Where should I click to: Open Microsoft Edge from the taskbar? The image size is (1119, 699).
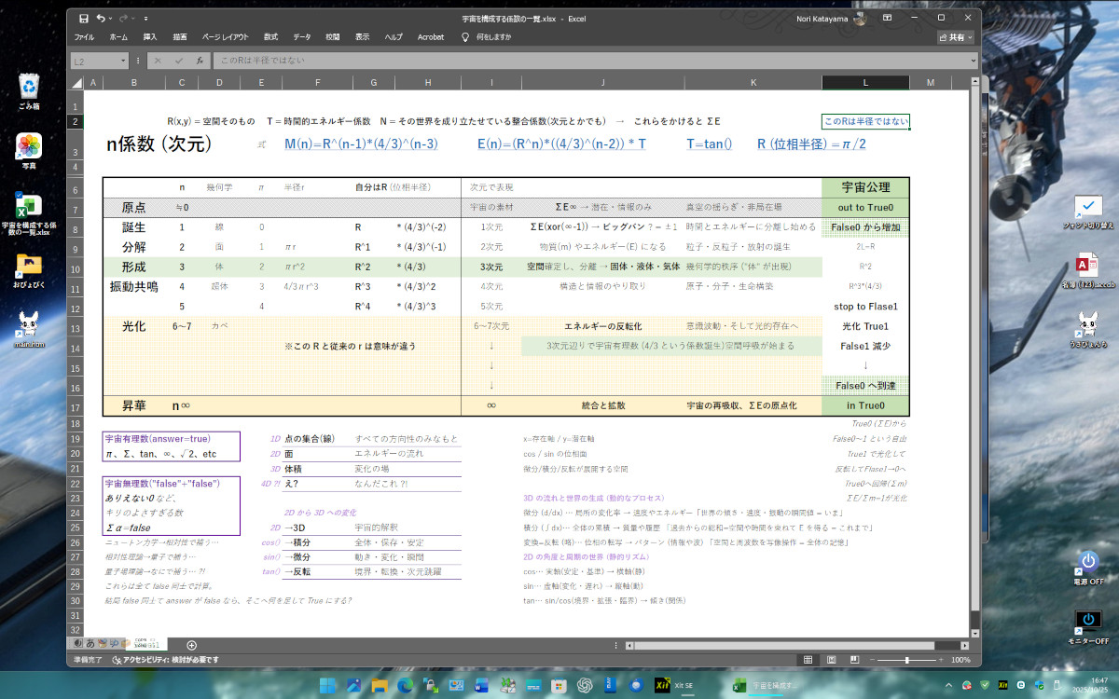(405, 685)
